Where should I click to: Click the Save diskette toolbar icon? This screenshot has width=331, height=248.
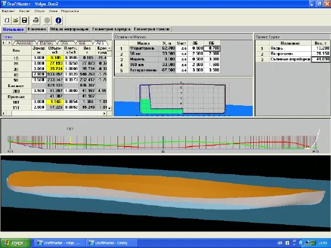click(24, 20)
